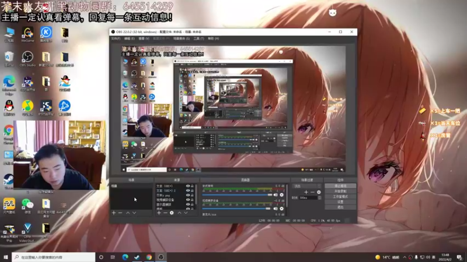Remove selected source with minus icon

click(x=165, y=213)
